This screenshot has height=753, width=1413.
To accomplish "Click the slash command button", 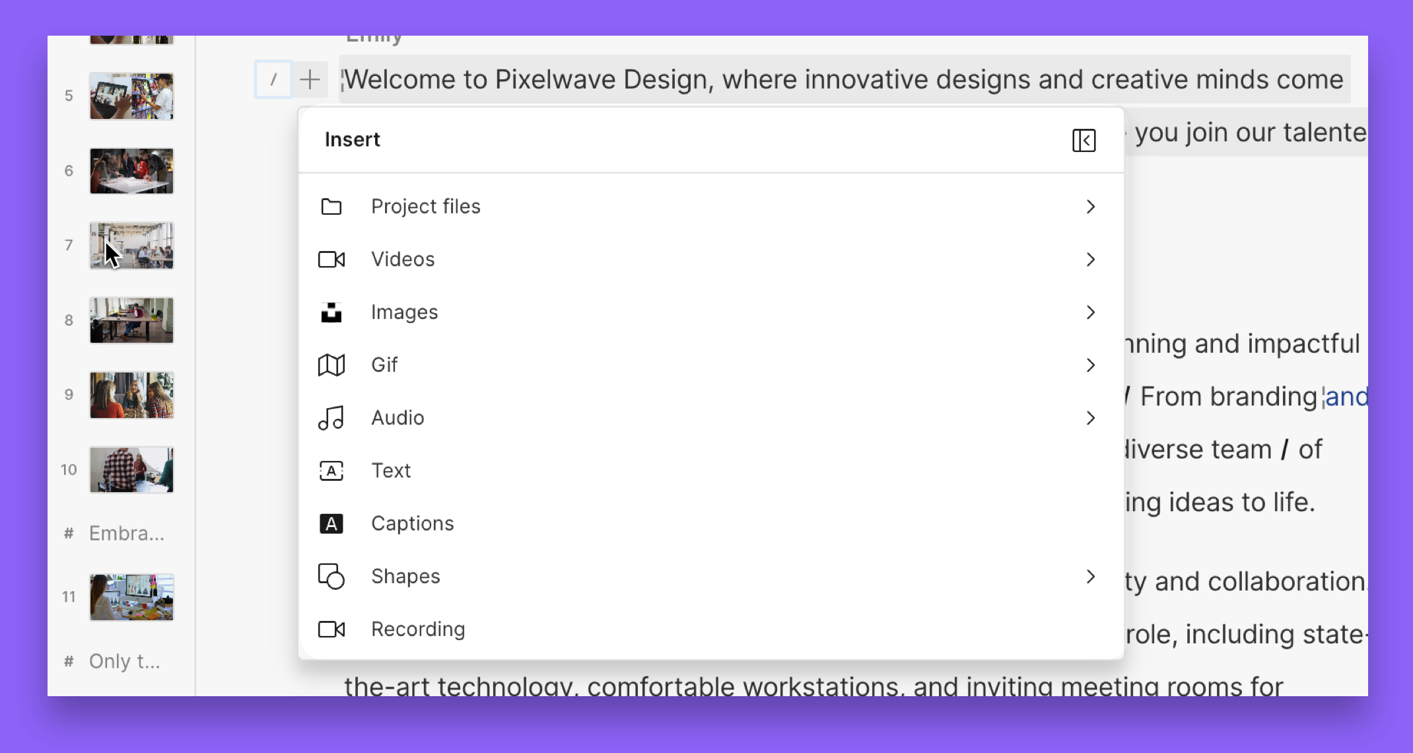I will pos(273,80).
